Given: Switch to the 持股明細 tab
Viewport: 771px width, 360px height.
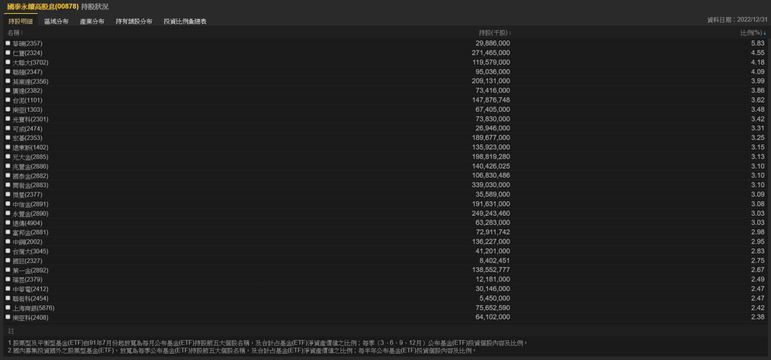Looking at the screenshot, I should [20, 21].
